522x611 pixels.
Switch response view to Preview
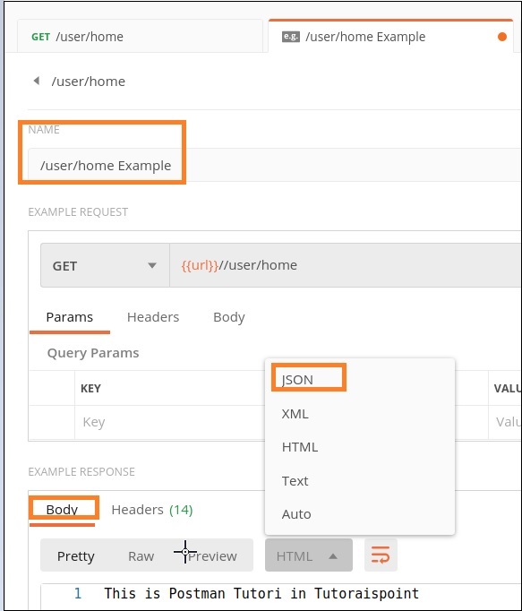pos(212,556)
